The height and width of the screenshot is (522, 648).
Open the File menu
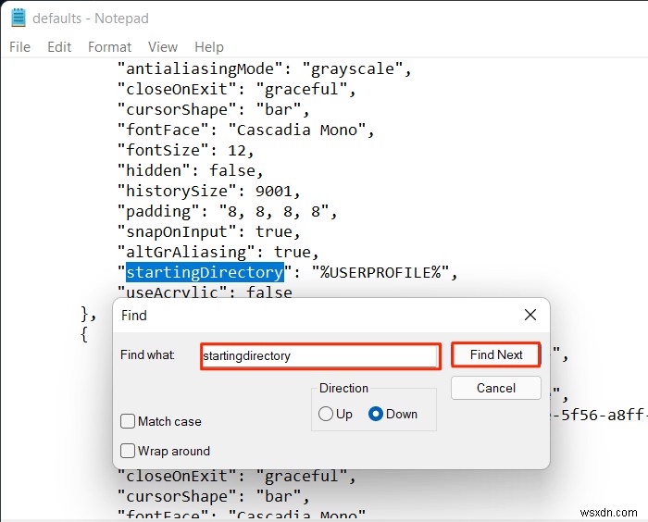[19, 47]
